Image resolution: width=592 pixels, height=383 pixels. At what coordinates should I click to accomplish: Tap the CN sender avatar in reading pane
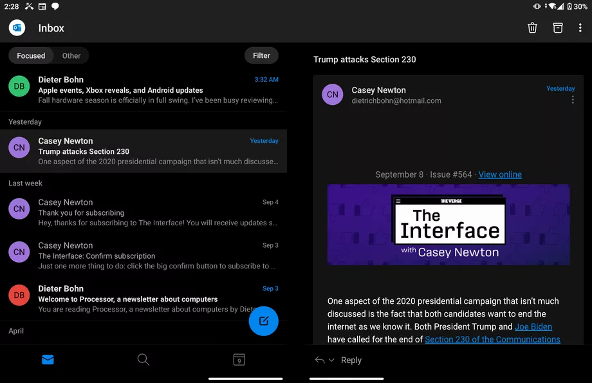[x=332, y=95]
